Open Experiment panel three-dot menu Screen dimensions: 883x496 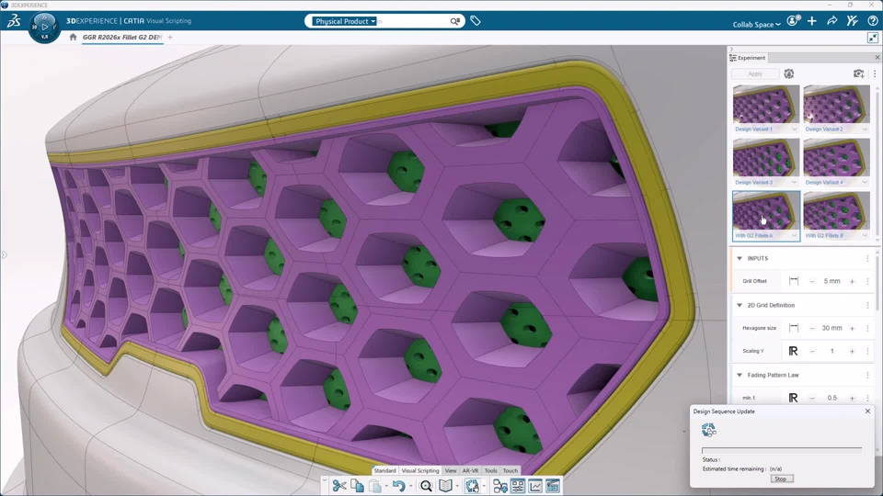click(875, 73)
